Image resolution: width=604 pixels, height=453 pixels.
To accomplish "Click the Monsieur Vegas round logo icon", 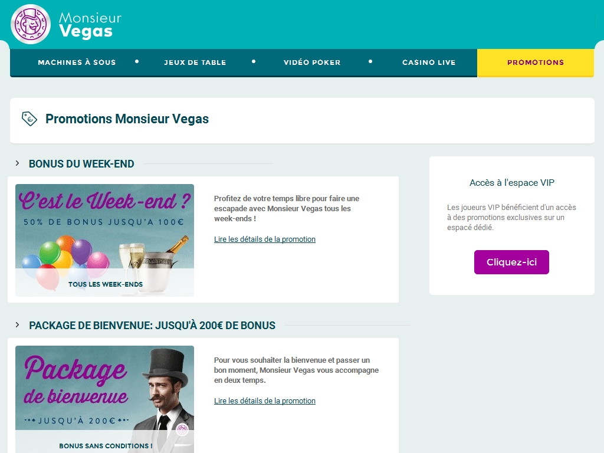I will click(31, 24).
